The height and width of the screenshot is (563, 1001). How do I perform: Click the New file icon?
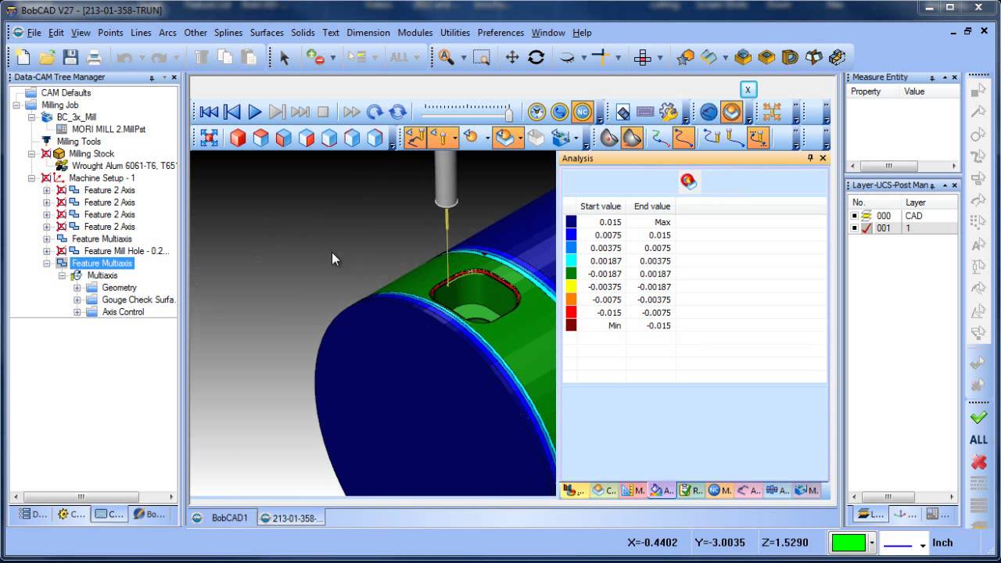point(23,57)
